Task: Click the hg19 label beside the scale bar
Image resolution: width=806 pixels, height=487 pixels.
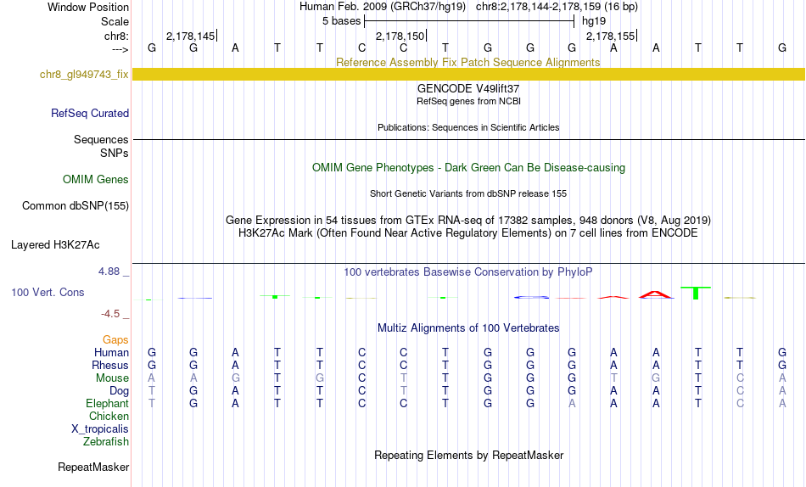Action: coord(594,21)
